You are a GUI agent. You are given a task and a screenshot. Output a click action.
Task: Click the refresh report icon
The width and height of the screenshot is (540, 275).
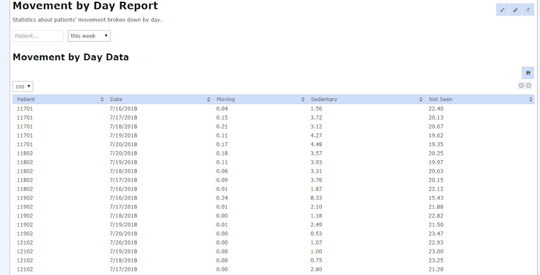pyautogui.click(x=528, y=10)
